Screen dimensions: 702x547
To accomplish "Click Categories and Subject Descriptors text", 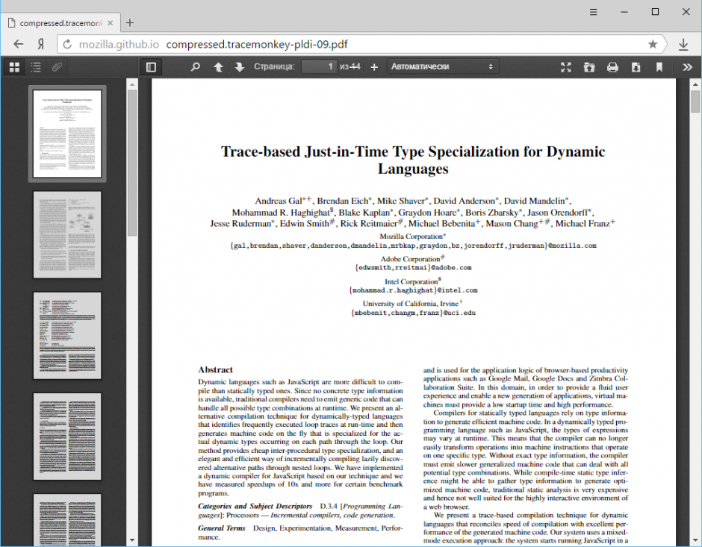I will point(255,506).
